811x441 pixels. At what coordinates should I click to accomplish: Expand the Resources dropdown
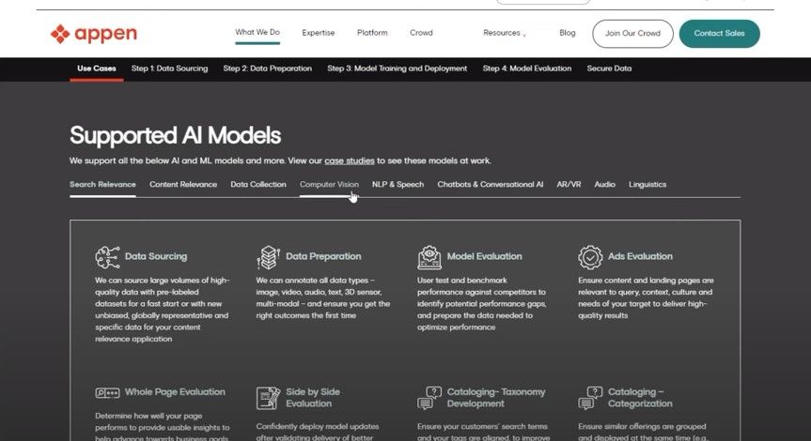click(505, 33)
